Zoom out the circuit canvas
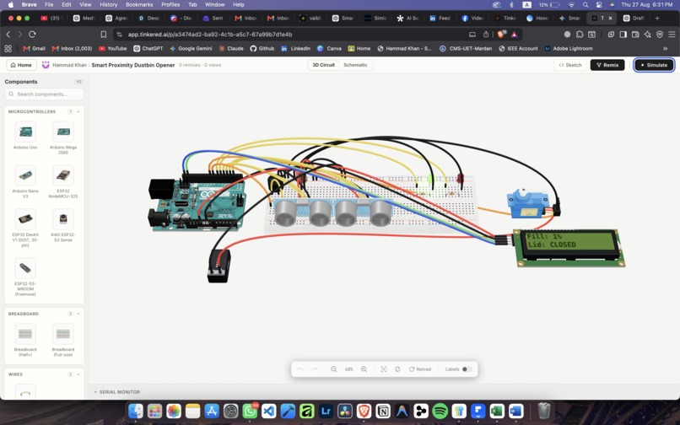This screenshot has width=680, height=425. point(333,369)
